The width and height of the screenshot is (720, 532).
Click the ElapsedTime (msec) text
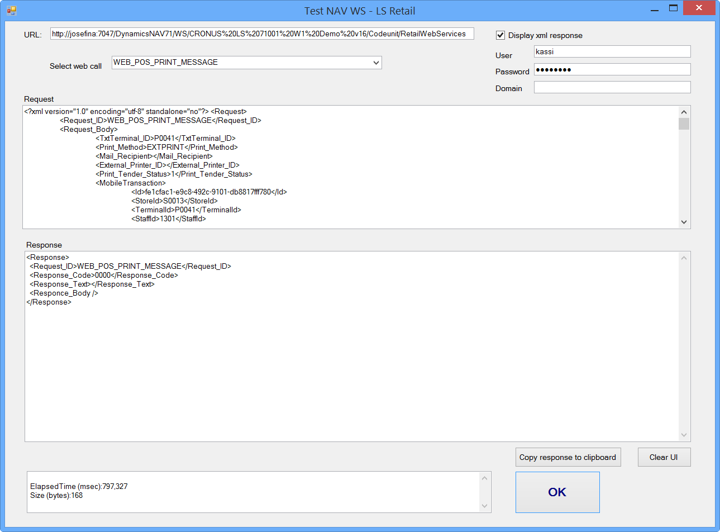point(79,486)
